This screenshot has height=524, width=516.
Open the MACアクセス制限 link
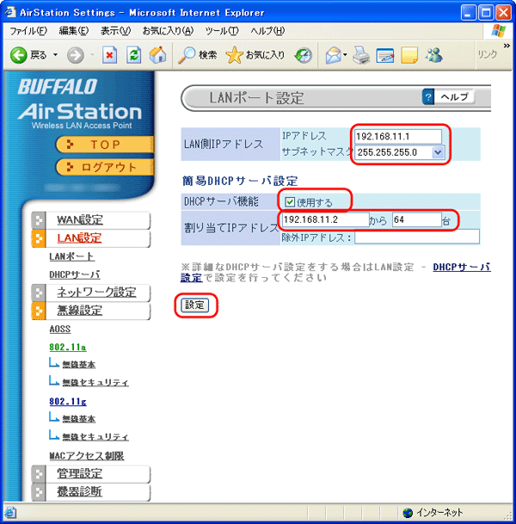[87, 456]
